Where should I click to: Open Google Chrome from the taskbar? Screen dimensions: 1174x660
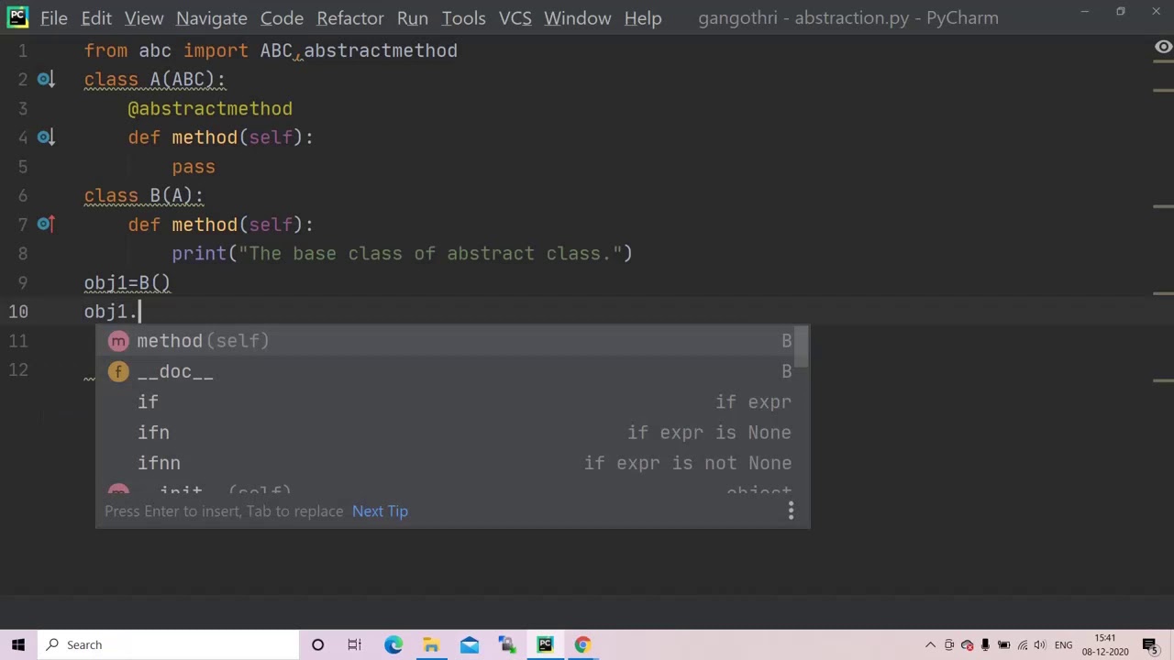pyautogui.click(x=582, y=644)
